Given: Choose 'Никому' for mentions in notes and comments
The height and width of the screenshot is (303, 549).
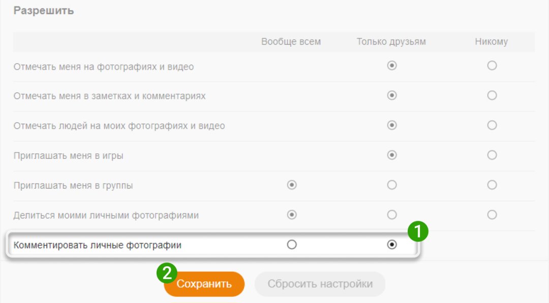Looking at the screenshot, I should (492, 95).
